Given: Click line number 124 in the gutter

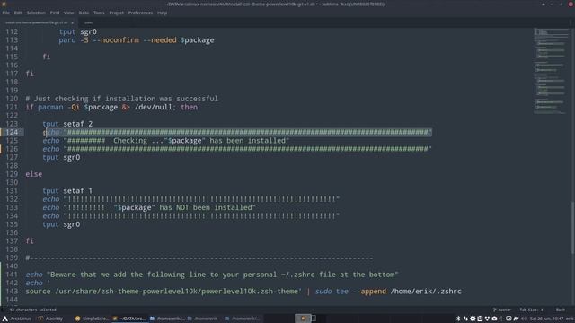Looking at the screenshot, I should pos(12,132).
